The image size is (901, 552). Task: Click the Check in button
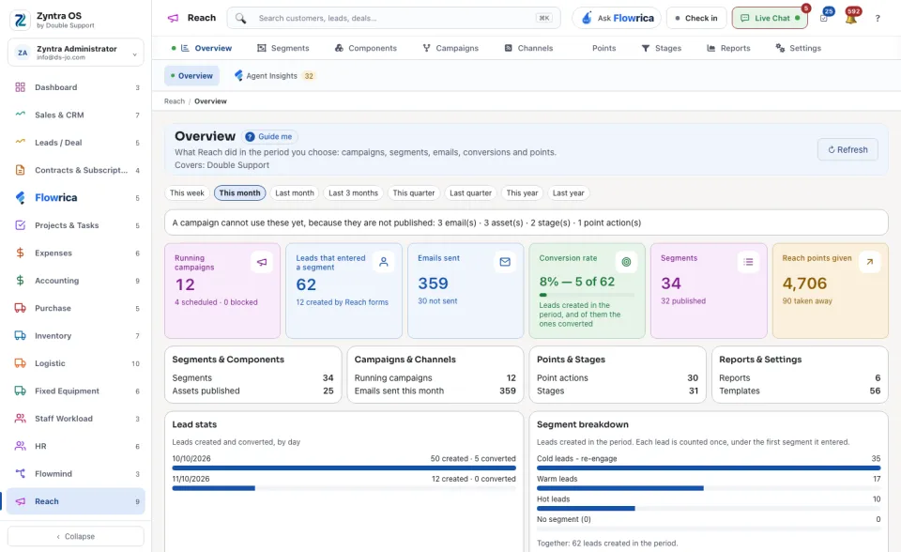click(696, 18)
